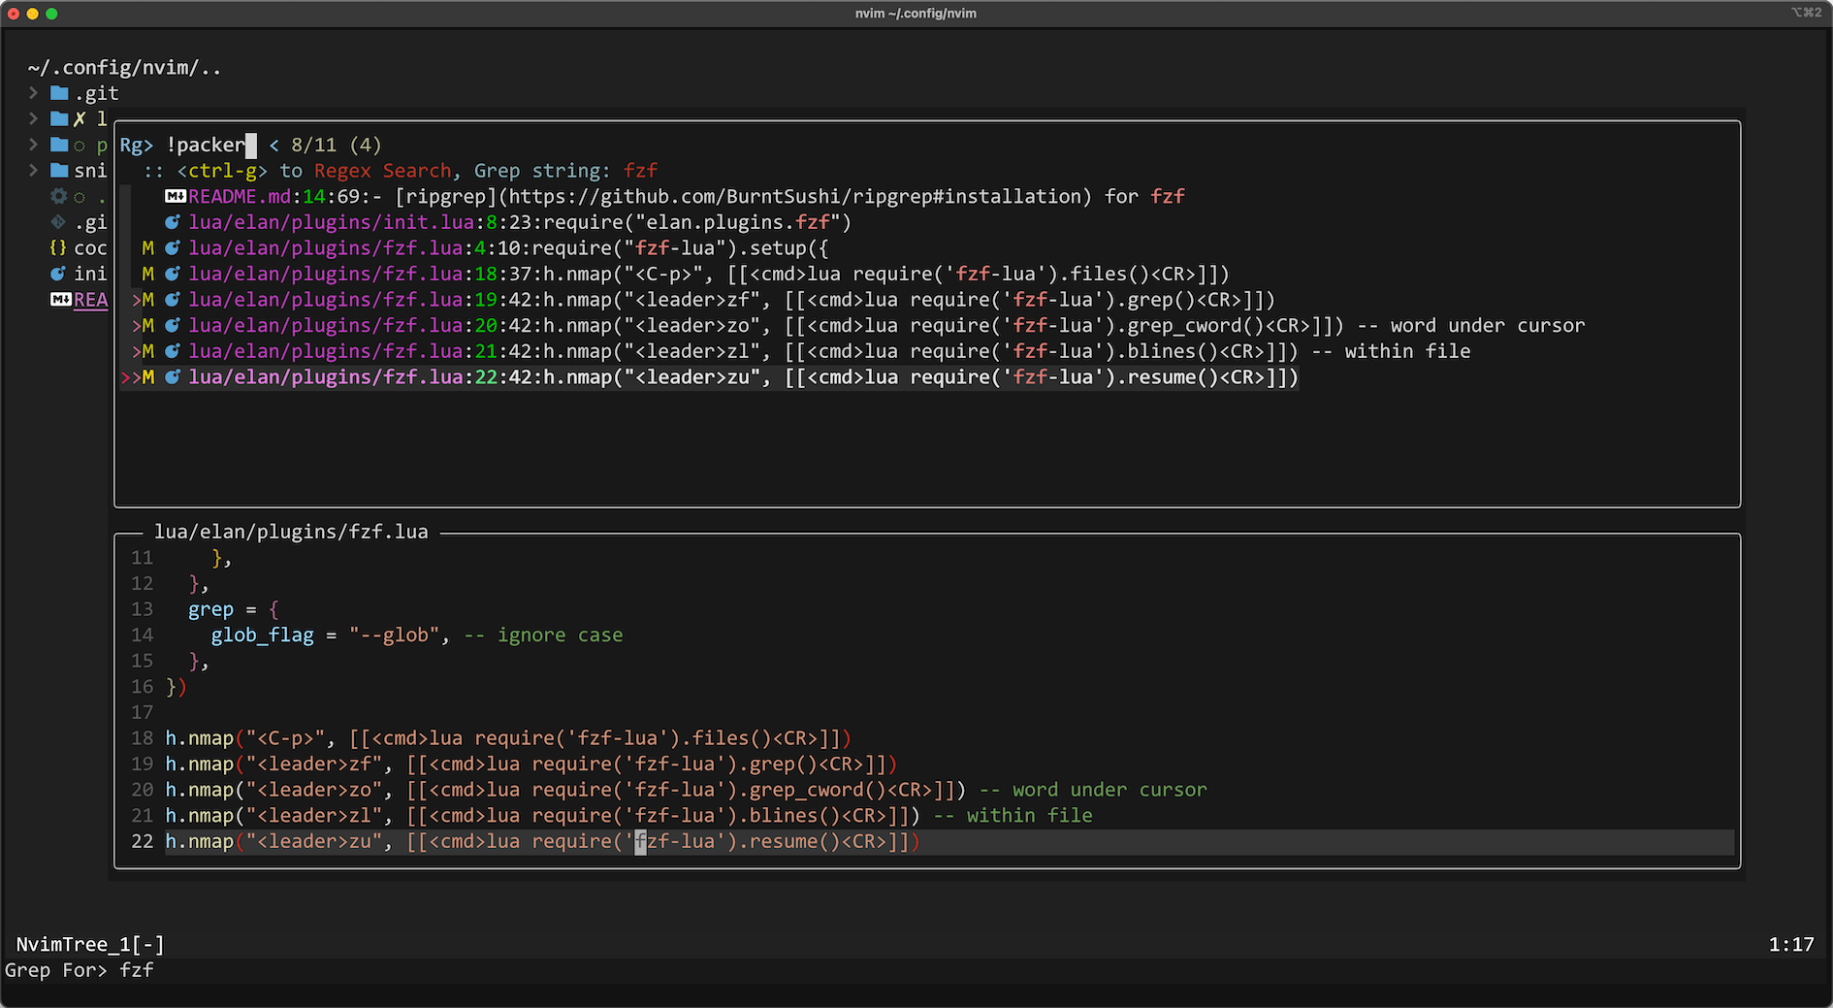The image size is (1833, 1008).
Task: Click the .git folder icon
Action: pyautogui.click(x=59, y=93)
